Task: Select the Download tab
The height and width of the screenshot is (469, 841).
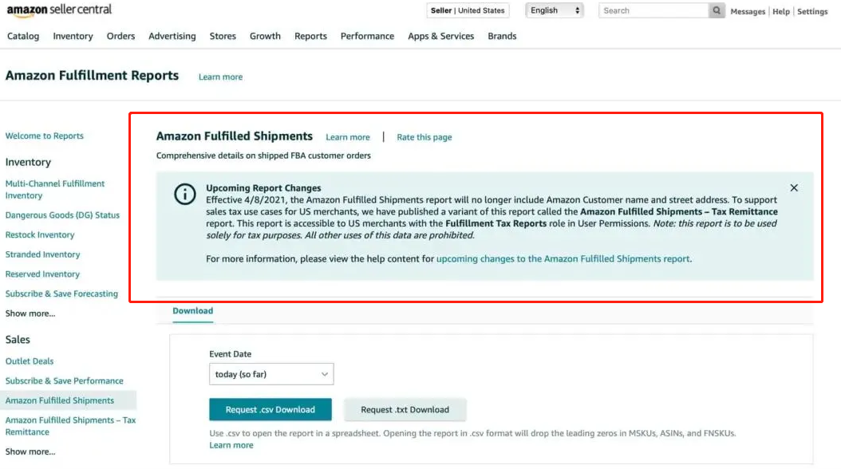Action: (192, 311)
